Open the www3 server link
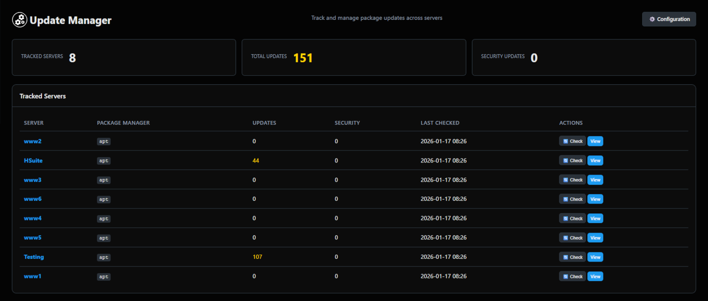The height and width of the screenshot is (301, 708). (32, 180)
